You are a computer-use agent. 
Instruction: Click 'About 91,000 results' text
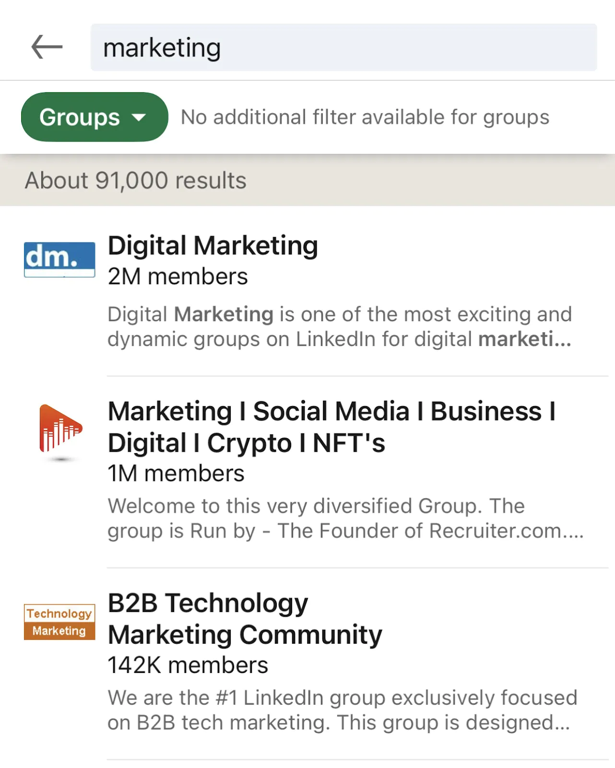pos(136,180)
